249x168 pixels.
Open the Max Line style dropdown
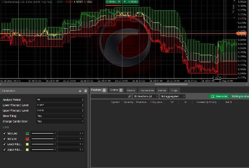pyautogui.click(x=44, y=134)
